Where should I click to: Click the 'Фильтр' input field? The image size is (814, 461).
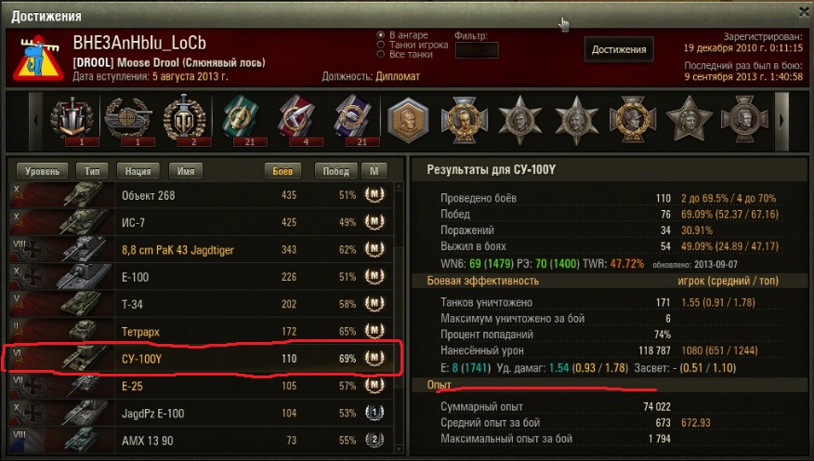[x=477, y=50]
